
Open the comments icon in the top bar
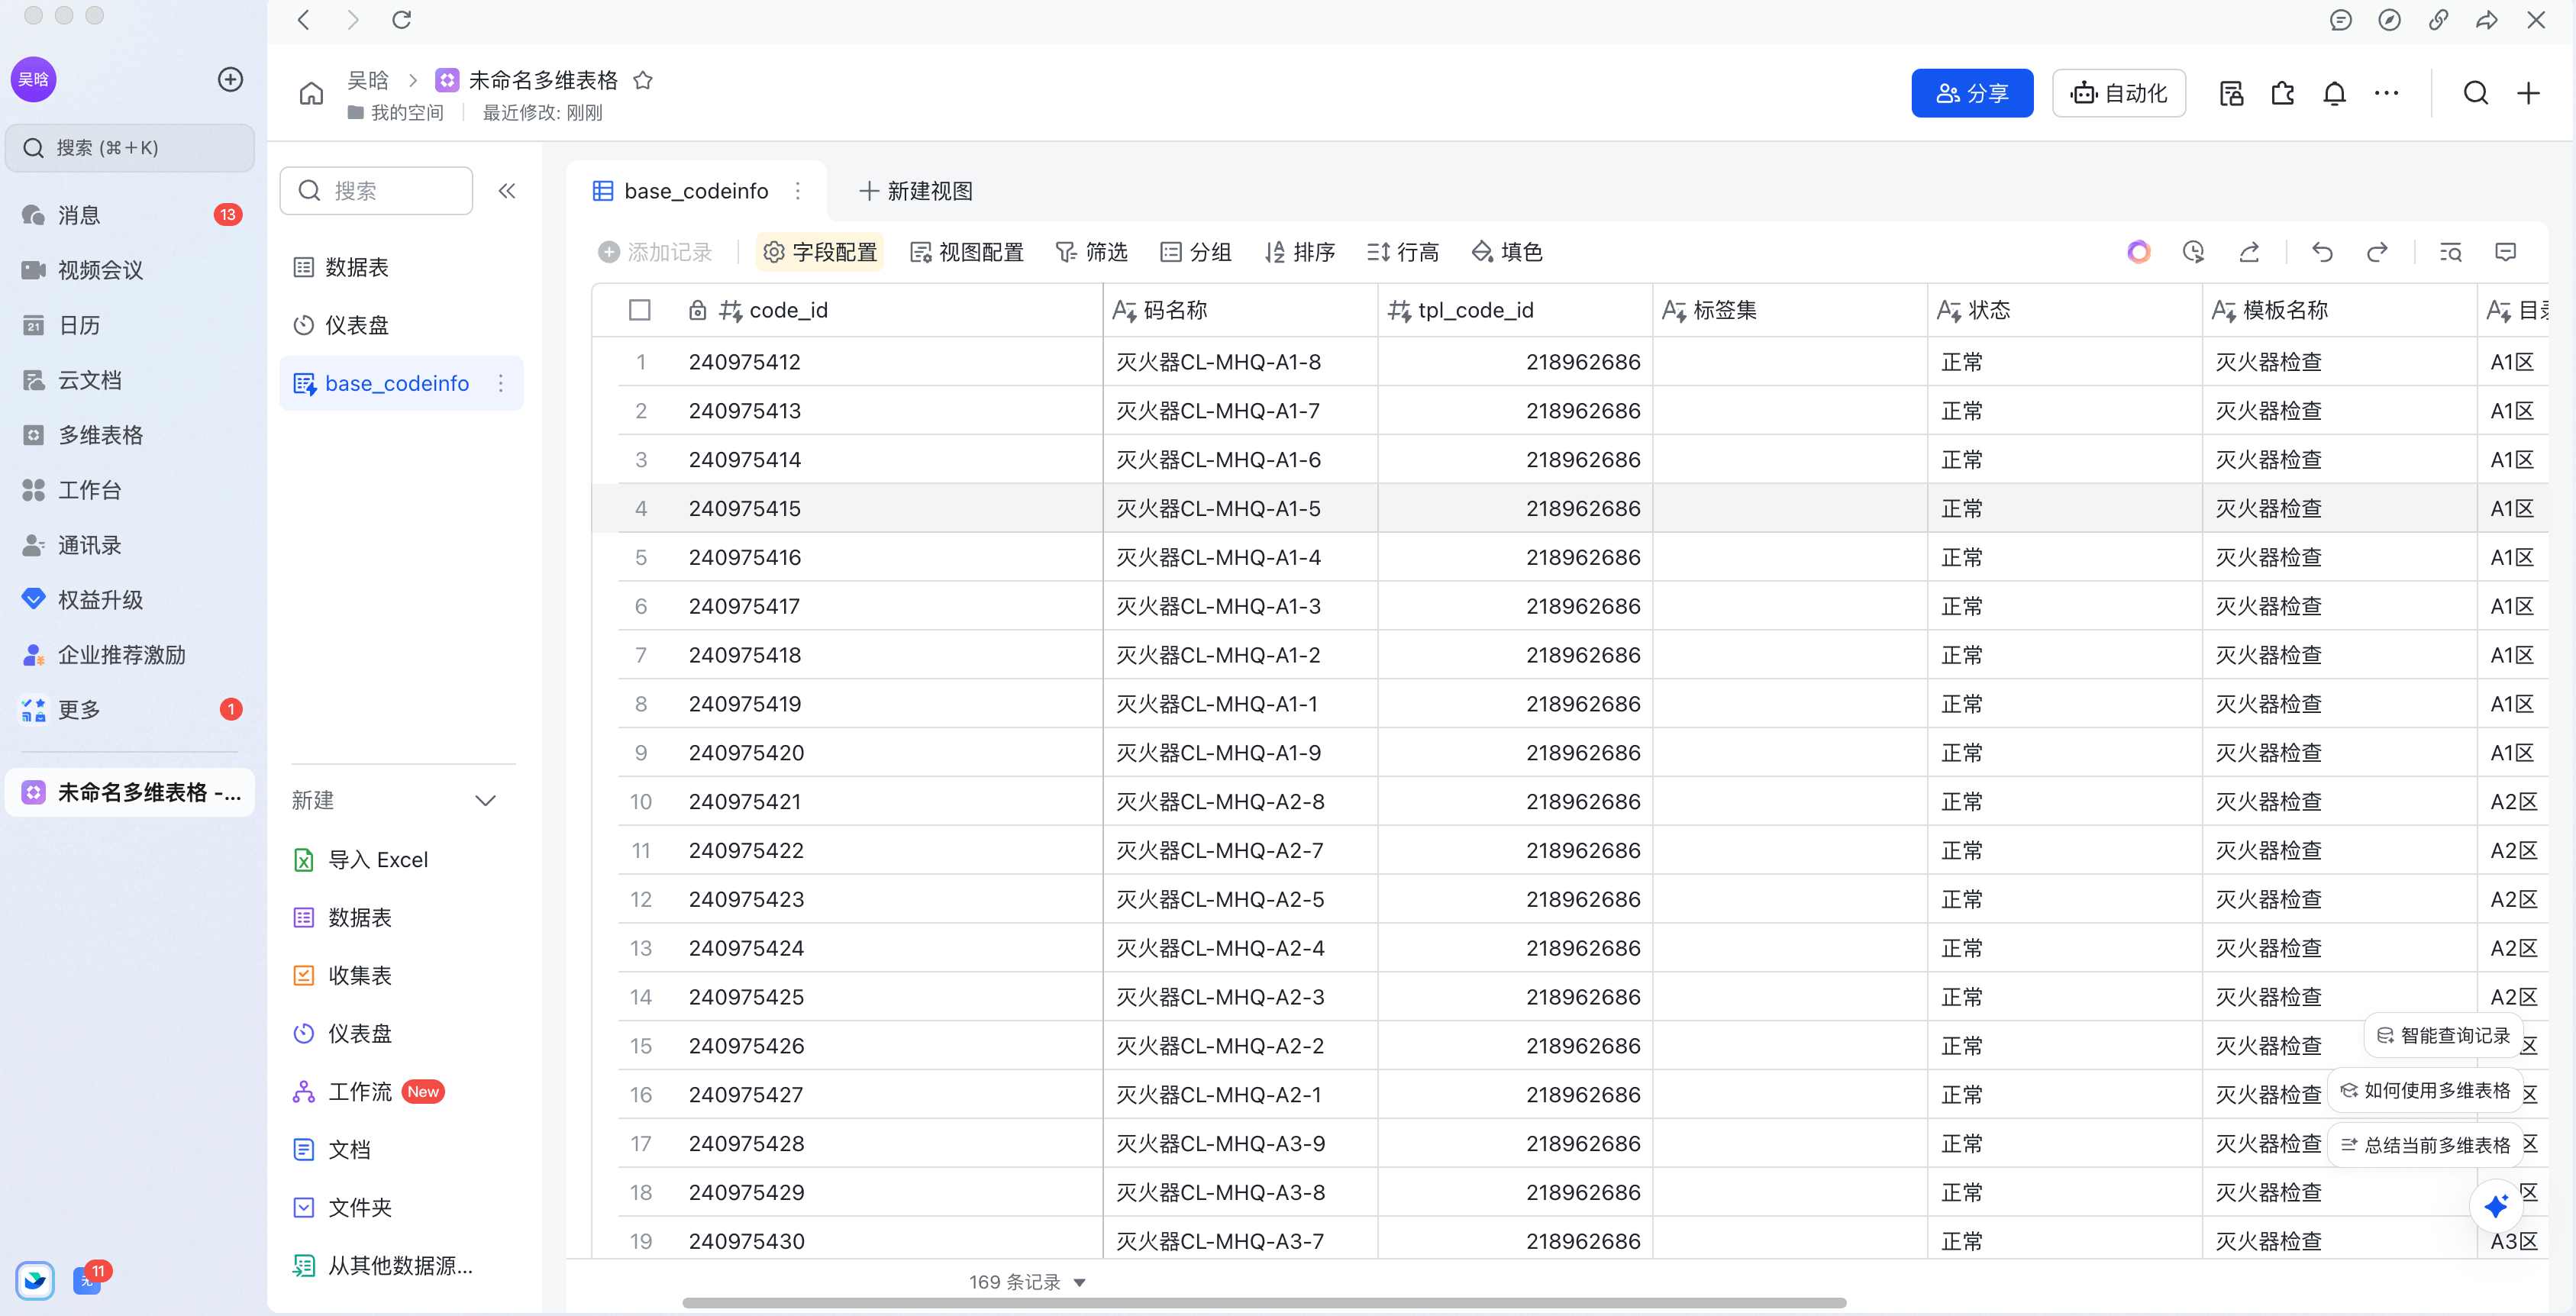click(x=2341, y=20)
